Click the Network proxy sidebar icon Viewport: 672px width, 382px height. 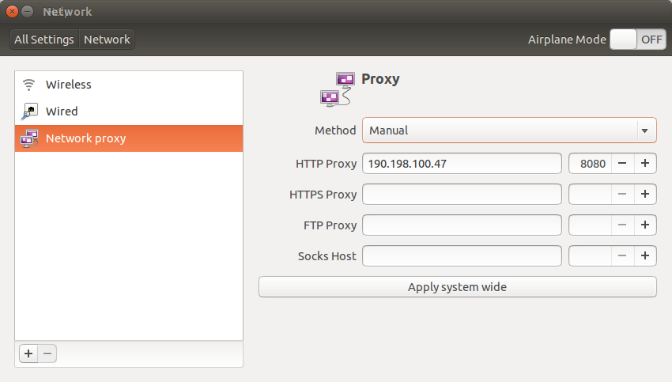point(29,138)
